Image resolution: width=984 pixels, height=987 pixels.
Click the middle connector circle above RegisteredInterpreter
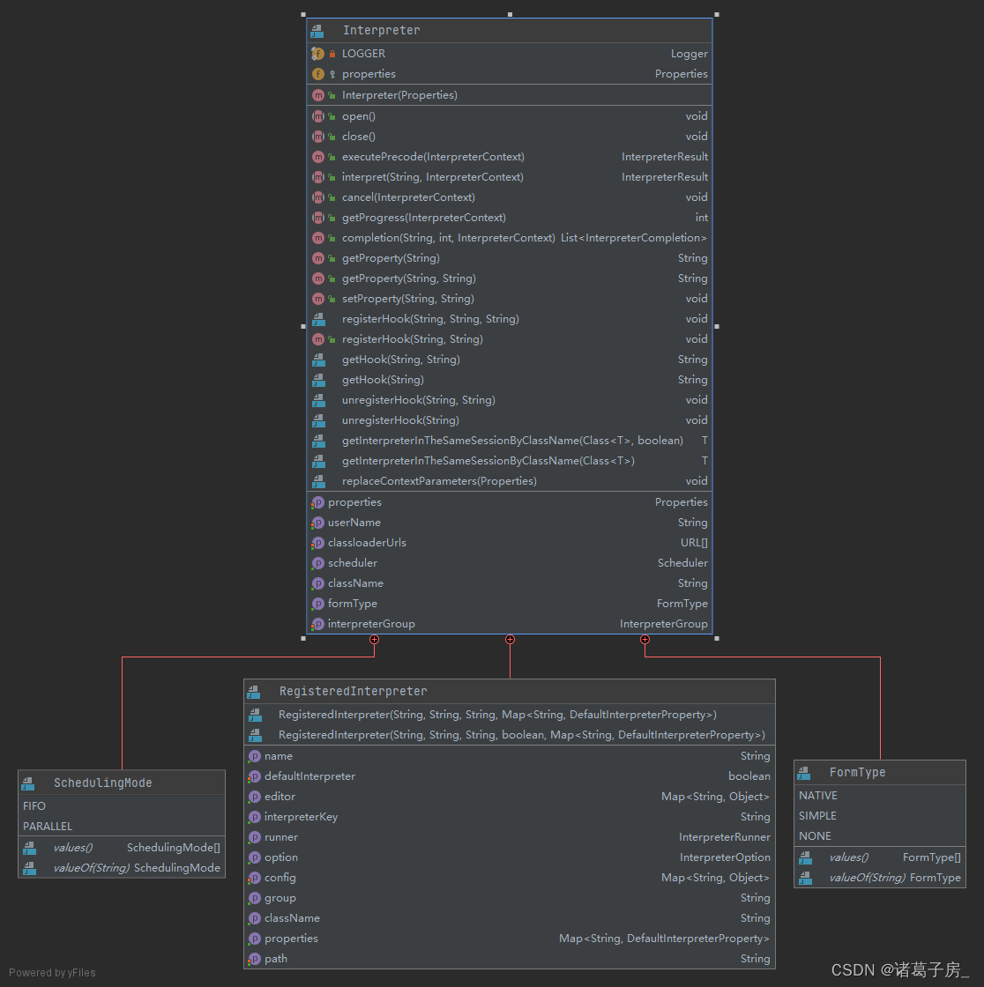510,640
